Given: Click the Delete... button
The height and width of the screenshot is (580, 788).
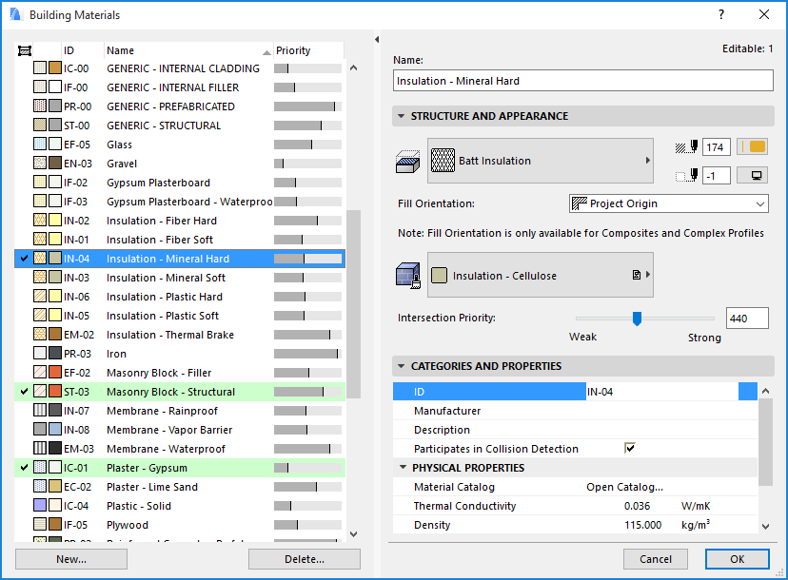Looking at the screenshot, I should pyautogui.click(x=304, y=559).
